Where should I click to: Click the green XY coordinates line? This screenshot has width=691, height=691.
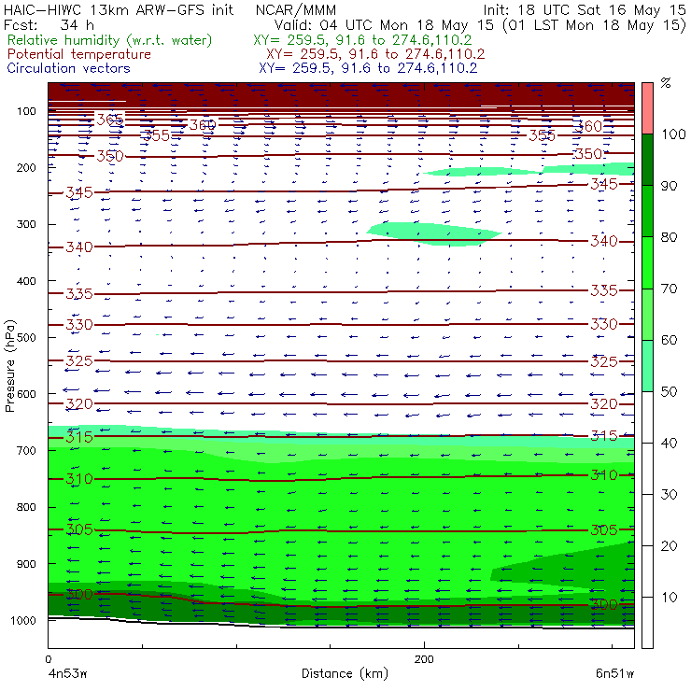362,40
